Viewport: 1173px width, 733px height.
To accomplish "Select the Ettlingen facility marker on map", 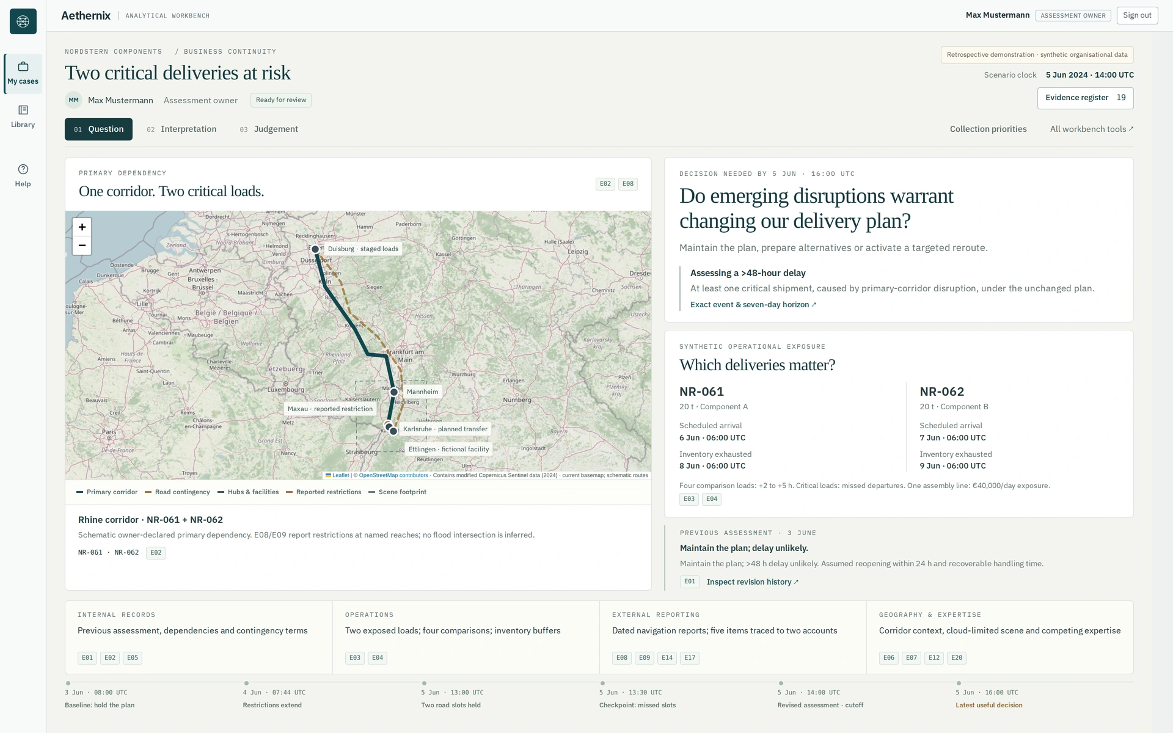I will pos(393,431).
